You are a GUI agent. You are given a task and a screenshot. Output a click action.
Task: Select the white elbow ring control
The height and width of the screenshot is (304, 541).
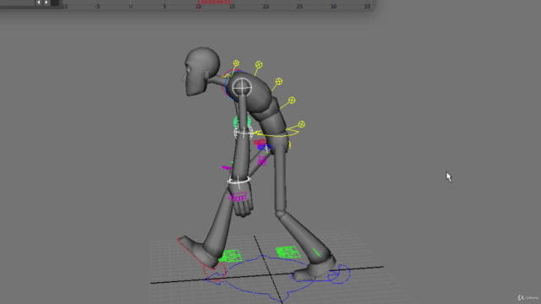(x=243, y=133)
